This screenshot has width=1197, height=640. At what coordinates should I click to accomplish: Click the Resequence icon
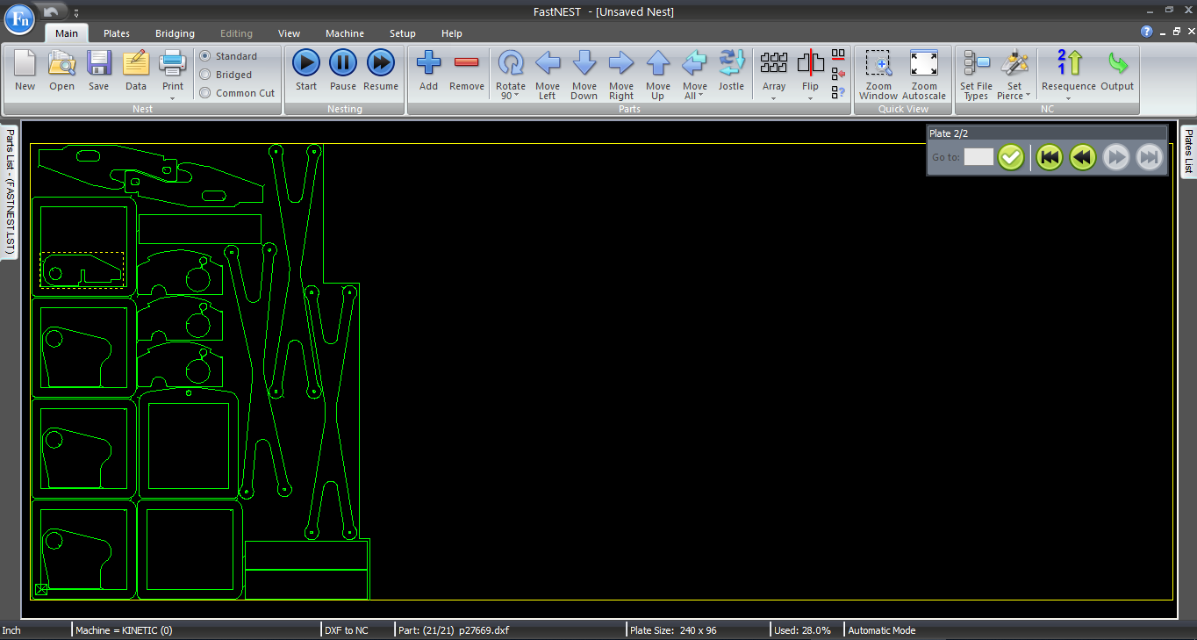1069,63
